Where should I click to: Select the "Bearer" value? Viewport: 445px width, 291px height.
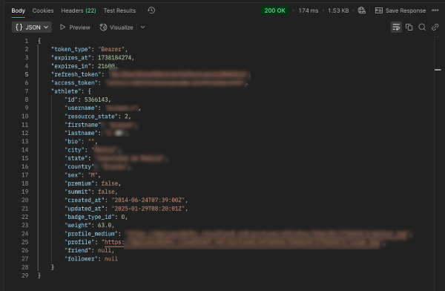111,49
